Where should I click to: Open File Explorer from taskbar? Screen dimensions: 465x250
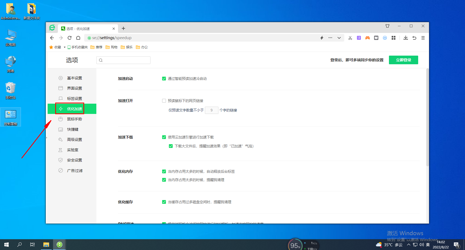pyautogui.click(x=46, y=245)
